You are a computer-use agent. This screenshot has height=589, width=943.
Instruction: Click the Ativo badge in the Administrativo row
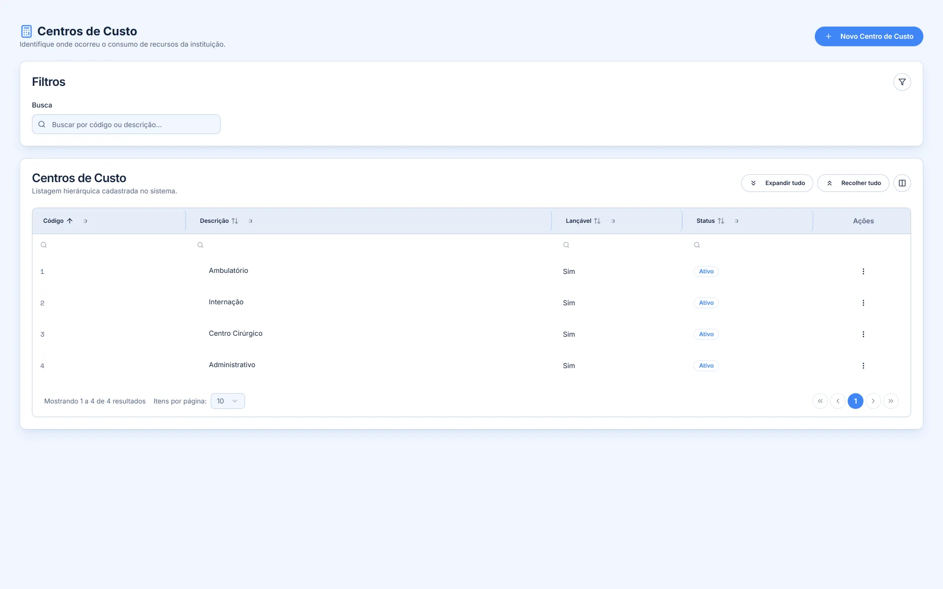click(706, 366)
